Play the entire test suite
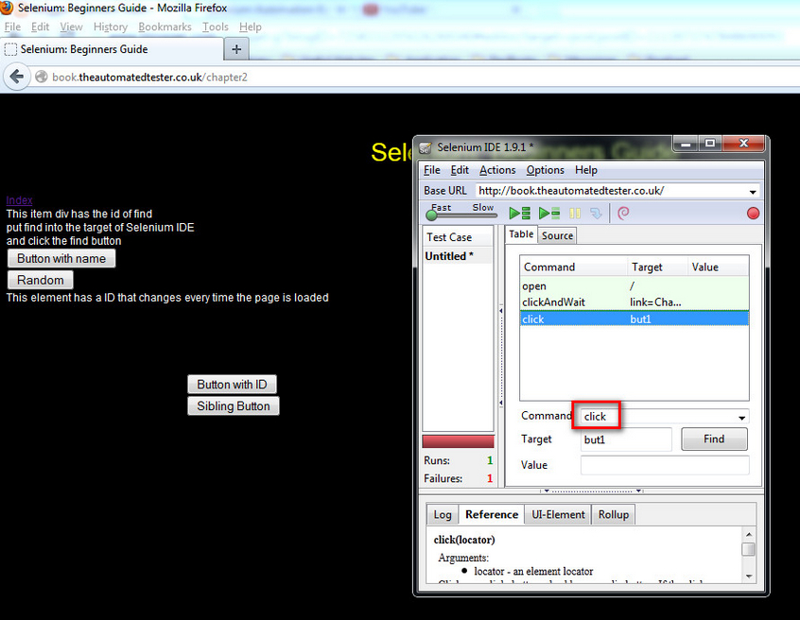This screenshot has width=800, height=620. point(518,214)
